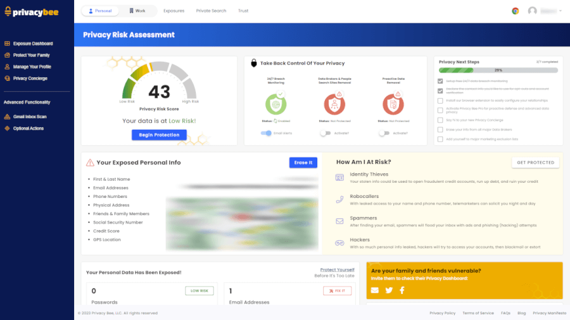Open the account dropdown arrow
This screenshot has width=570, height=320.
tap(560, 11)
